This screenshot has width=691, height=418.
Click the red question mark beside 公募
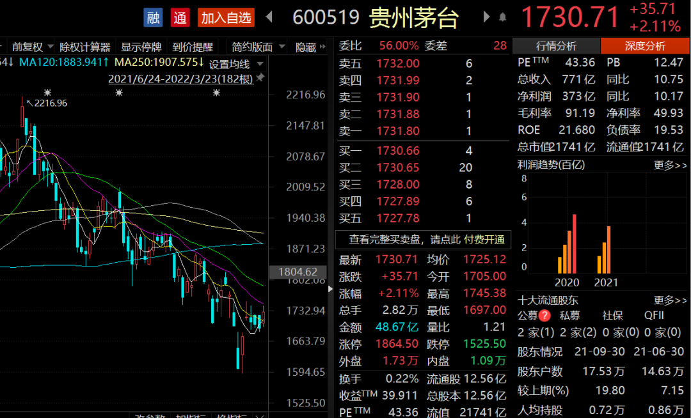click(544, 316)
